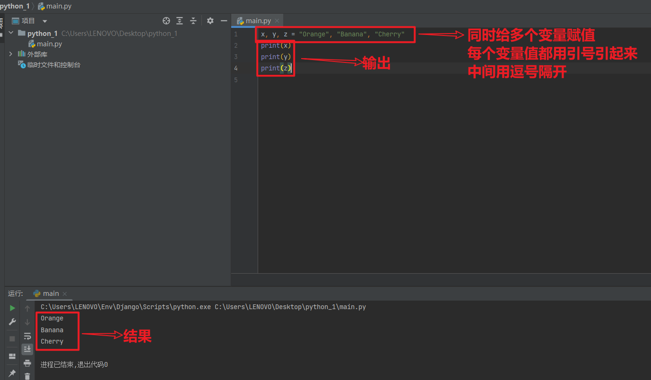
Task: Expand all items in project tree
Action: (x=180, y=21)
